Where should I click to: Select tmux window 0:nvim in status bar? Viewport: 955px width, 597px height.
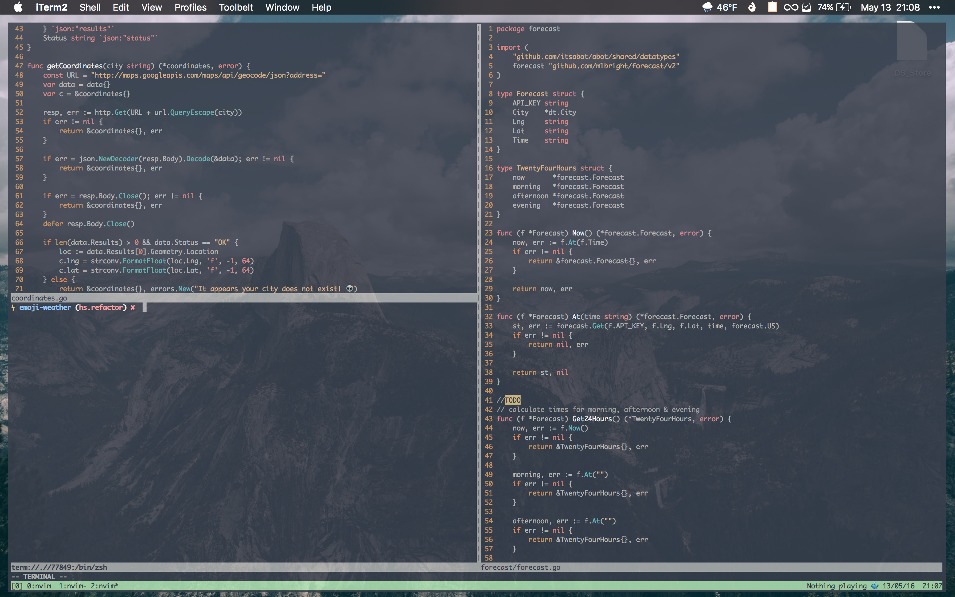[x=39, y=586]
